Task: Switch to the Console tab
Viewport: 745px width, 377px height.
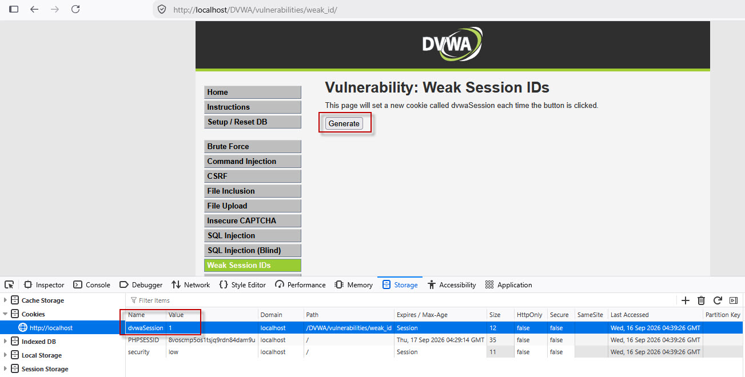Action: tap(91, 285)
